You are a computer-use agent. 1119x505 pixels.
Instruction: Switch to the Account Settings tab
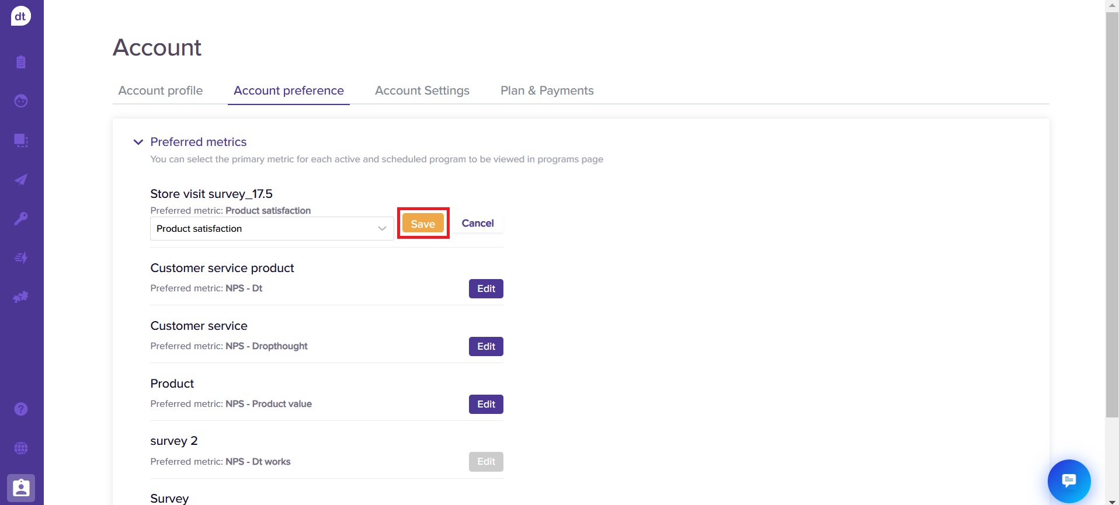tap(422, 90)
